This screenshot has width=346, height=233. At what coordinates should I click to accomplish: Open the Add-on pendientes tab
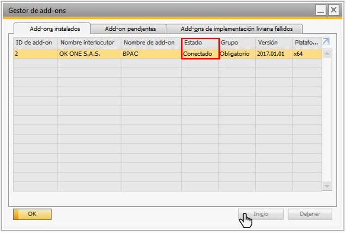coord(130,29)
